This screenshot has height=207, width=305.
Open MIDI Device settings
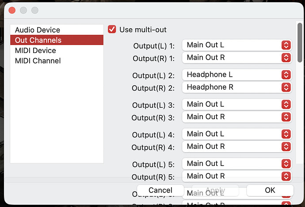(35, 50)
